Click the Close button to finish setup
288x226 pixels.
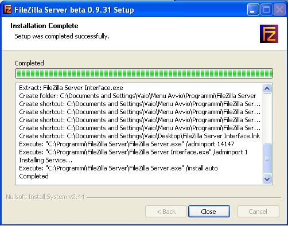point(209,212)
